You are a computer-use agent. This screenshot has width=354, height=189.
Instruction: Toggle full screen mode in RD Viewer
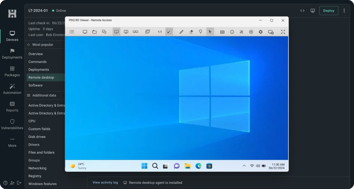coord(283,32)
